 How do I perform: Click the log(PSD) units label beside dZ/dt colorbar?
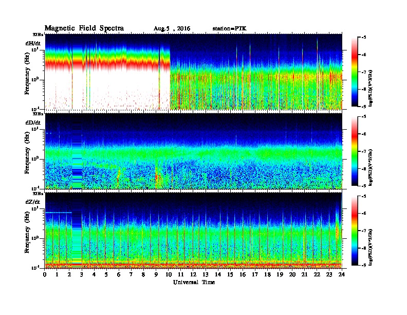(x=371, y=247)
